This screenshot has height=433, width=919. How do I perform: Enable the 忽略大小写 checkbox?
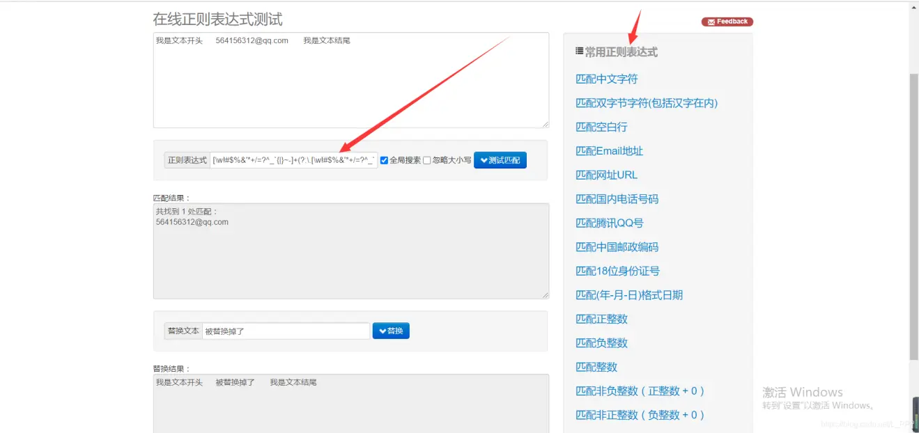(427, 160)
